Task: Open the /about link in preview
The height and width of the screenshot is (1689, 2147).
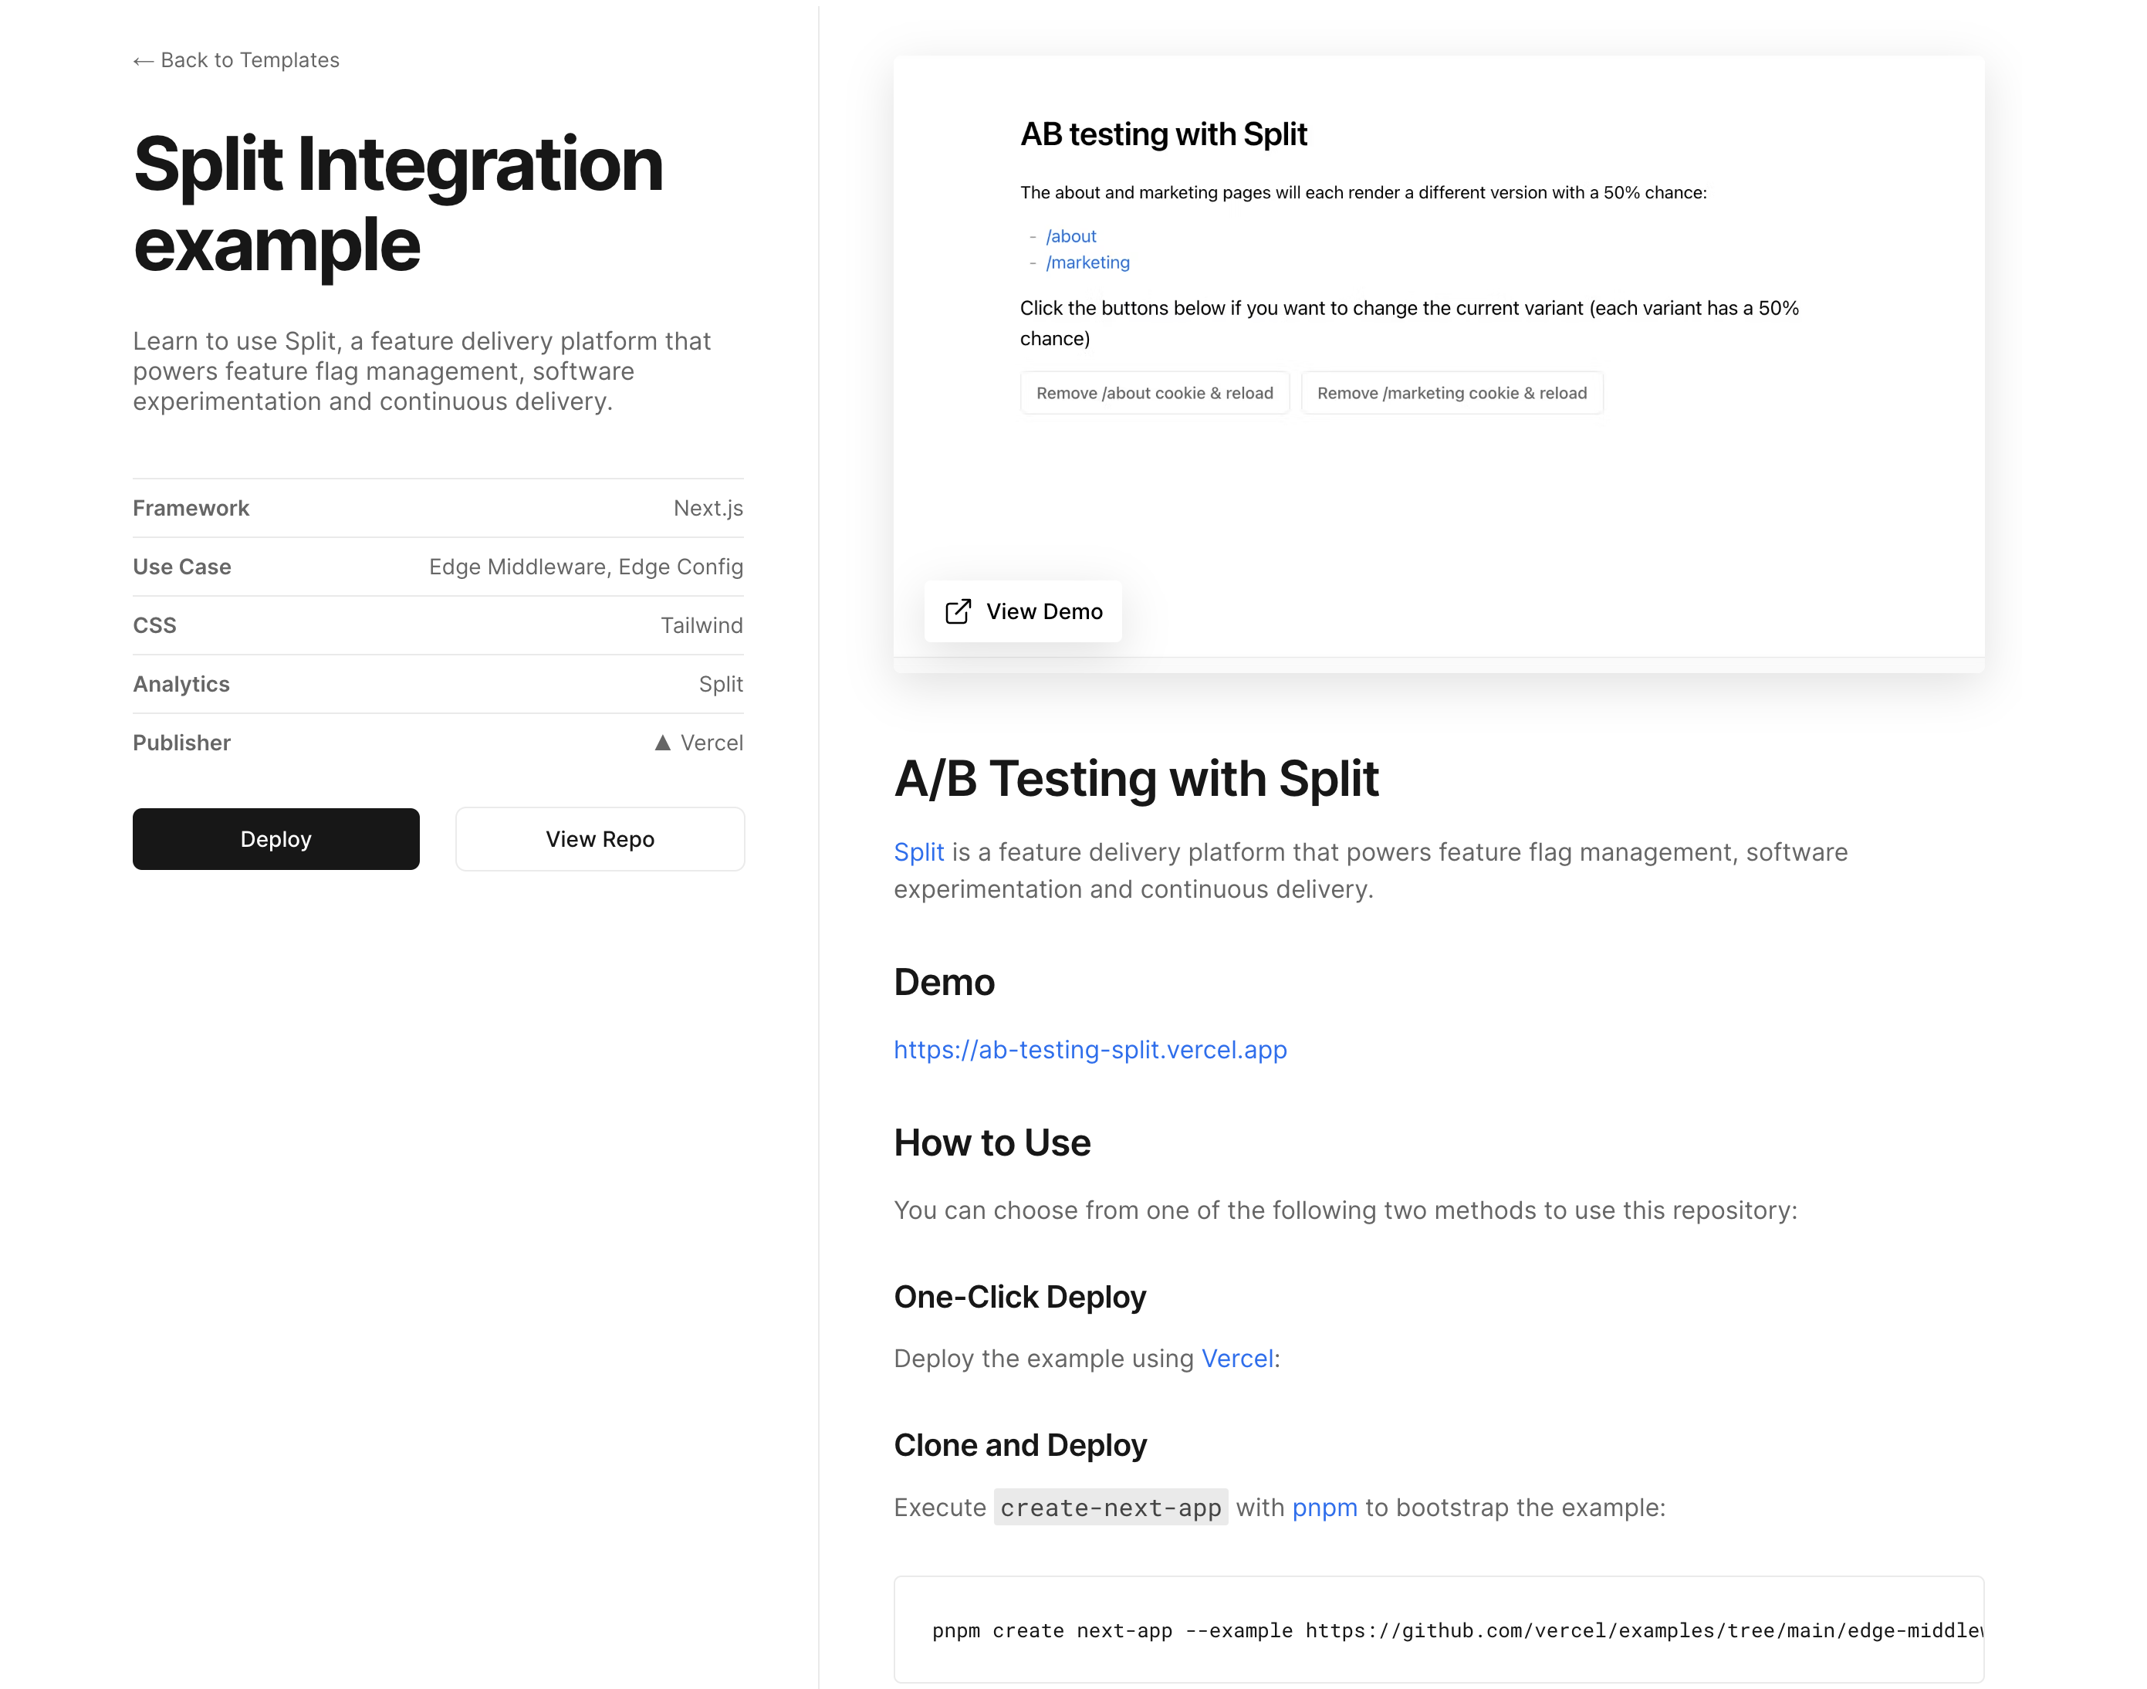Action: point(1071,236)
